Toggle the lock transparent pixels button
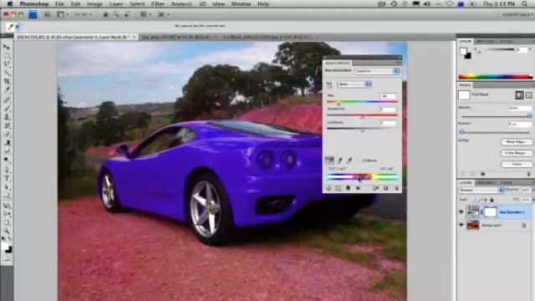 pos(474,200)
